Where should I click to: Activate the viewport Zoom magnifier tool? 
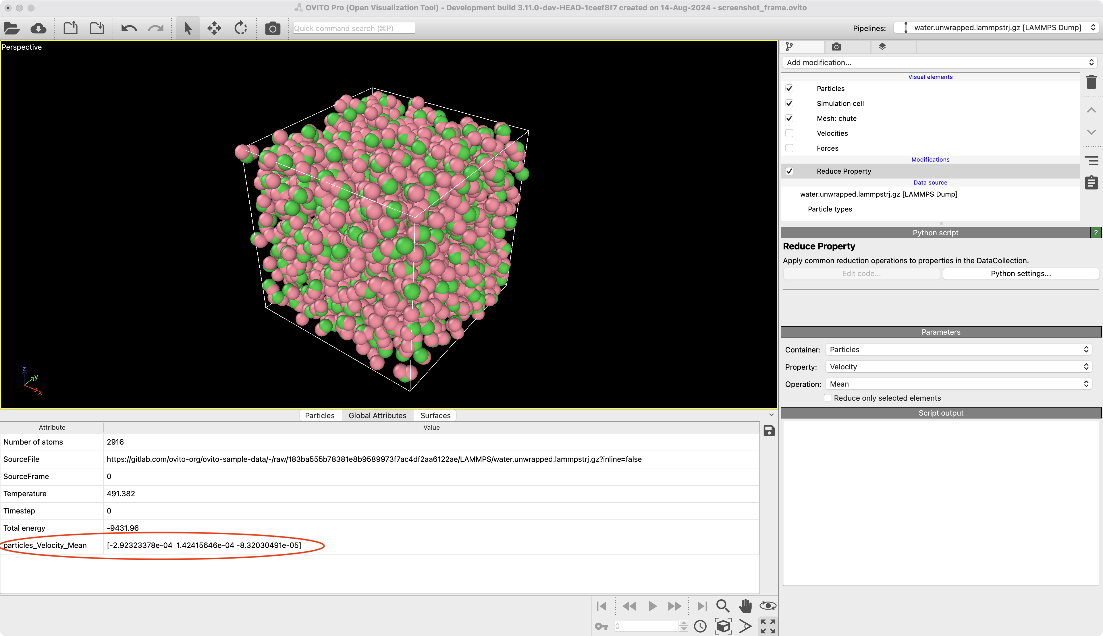click(x=723, y=606)
